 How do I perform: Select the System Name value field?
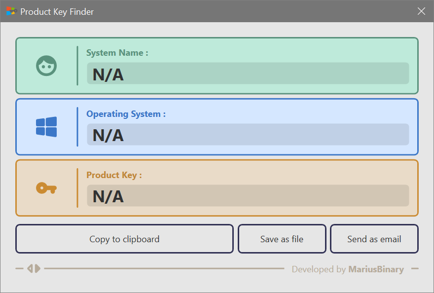tap(248, 73)
